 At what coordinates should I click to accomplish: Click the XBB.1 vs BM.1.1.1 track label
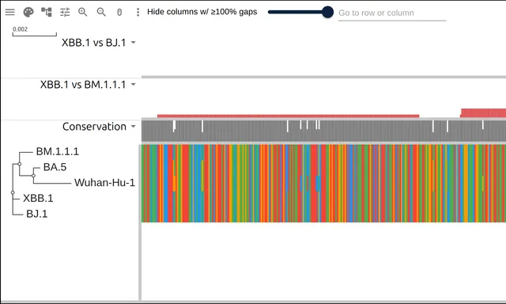click(x=83, y=85)
